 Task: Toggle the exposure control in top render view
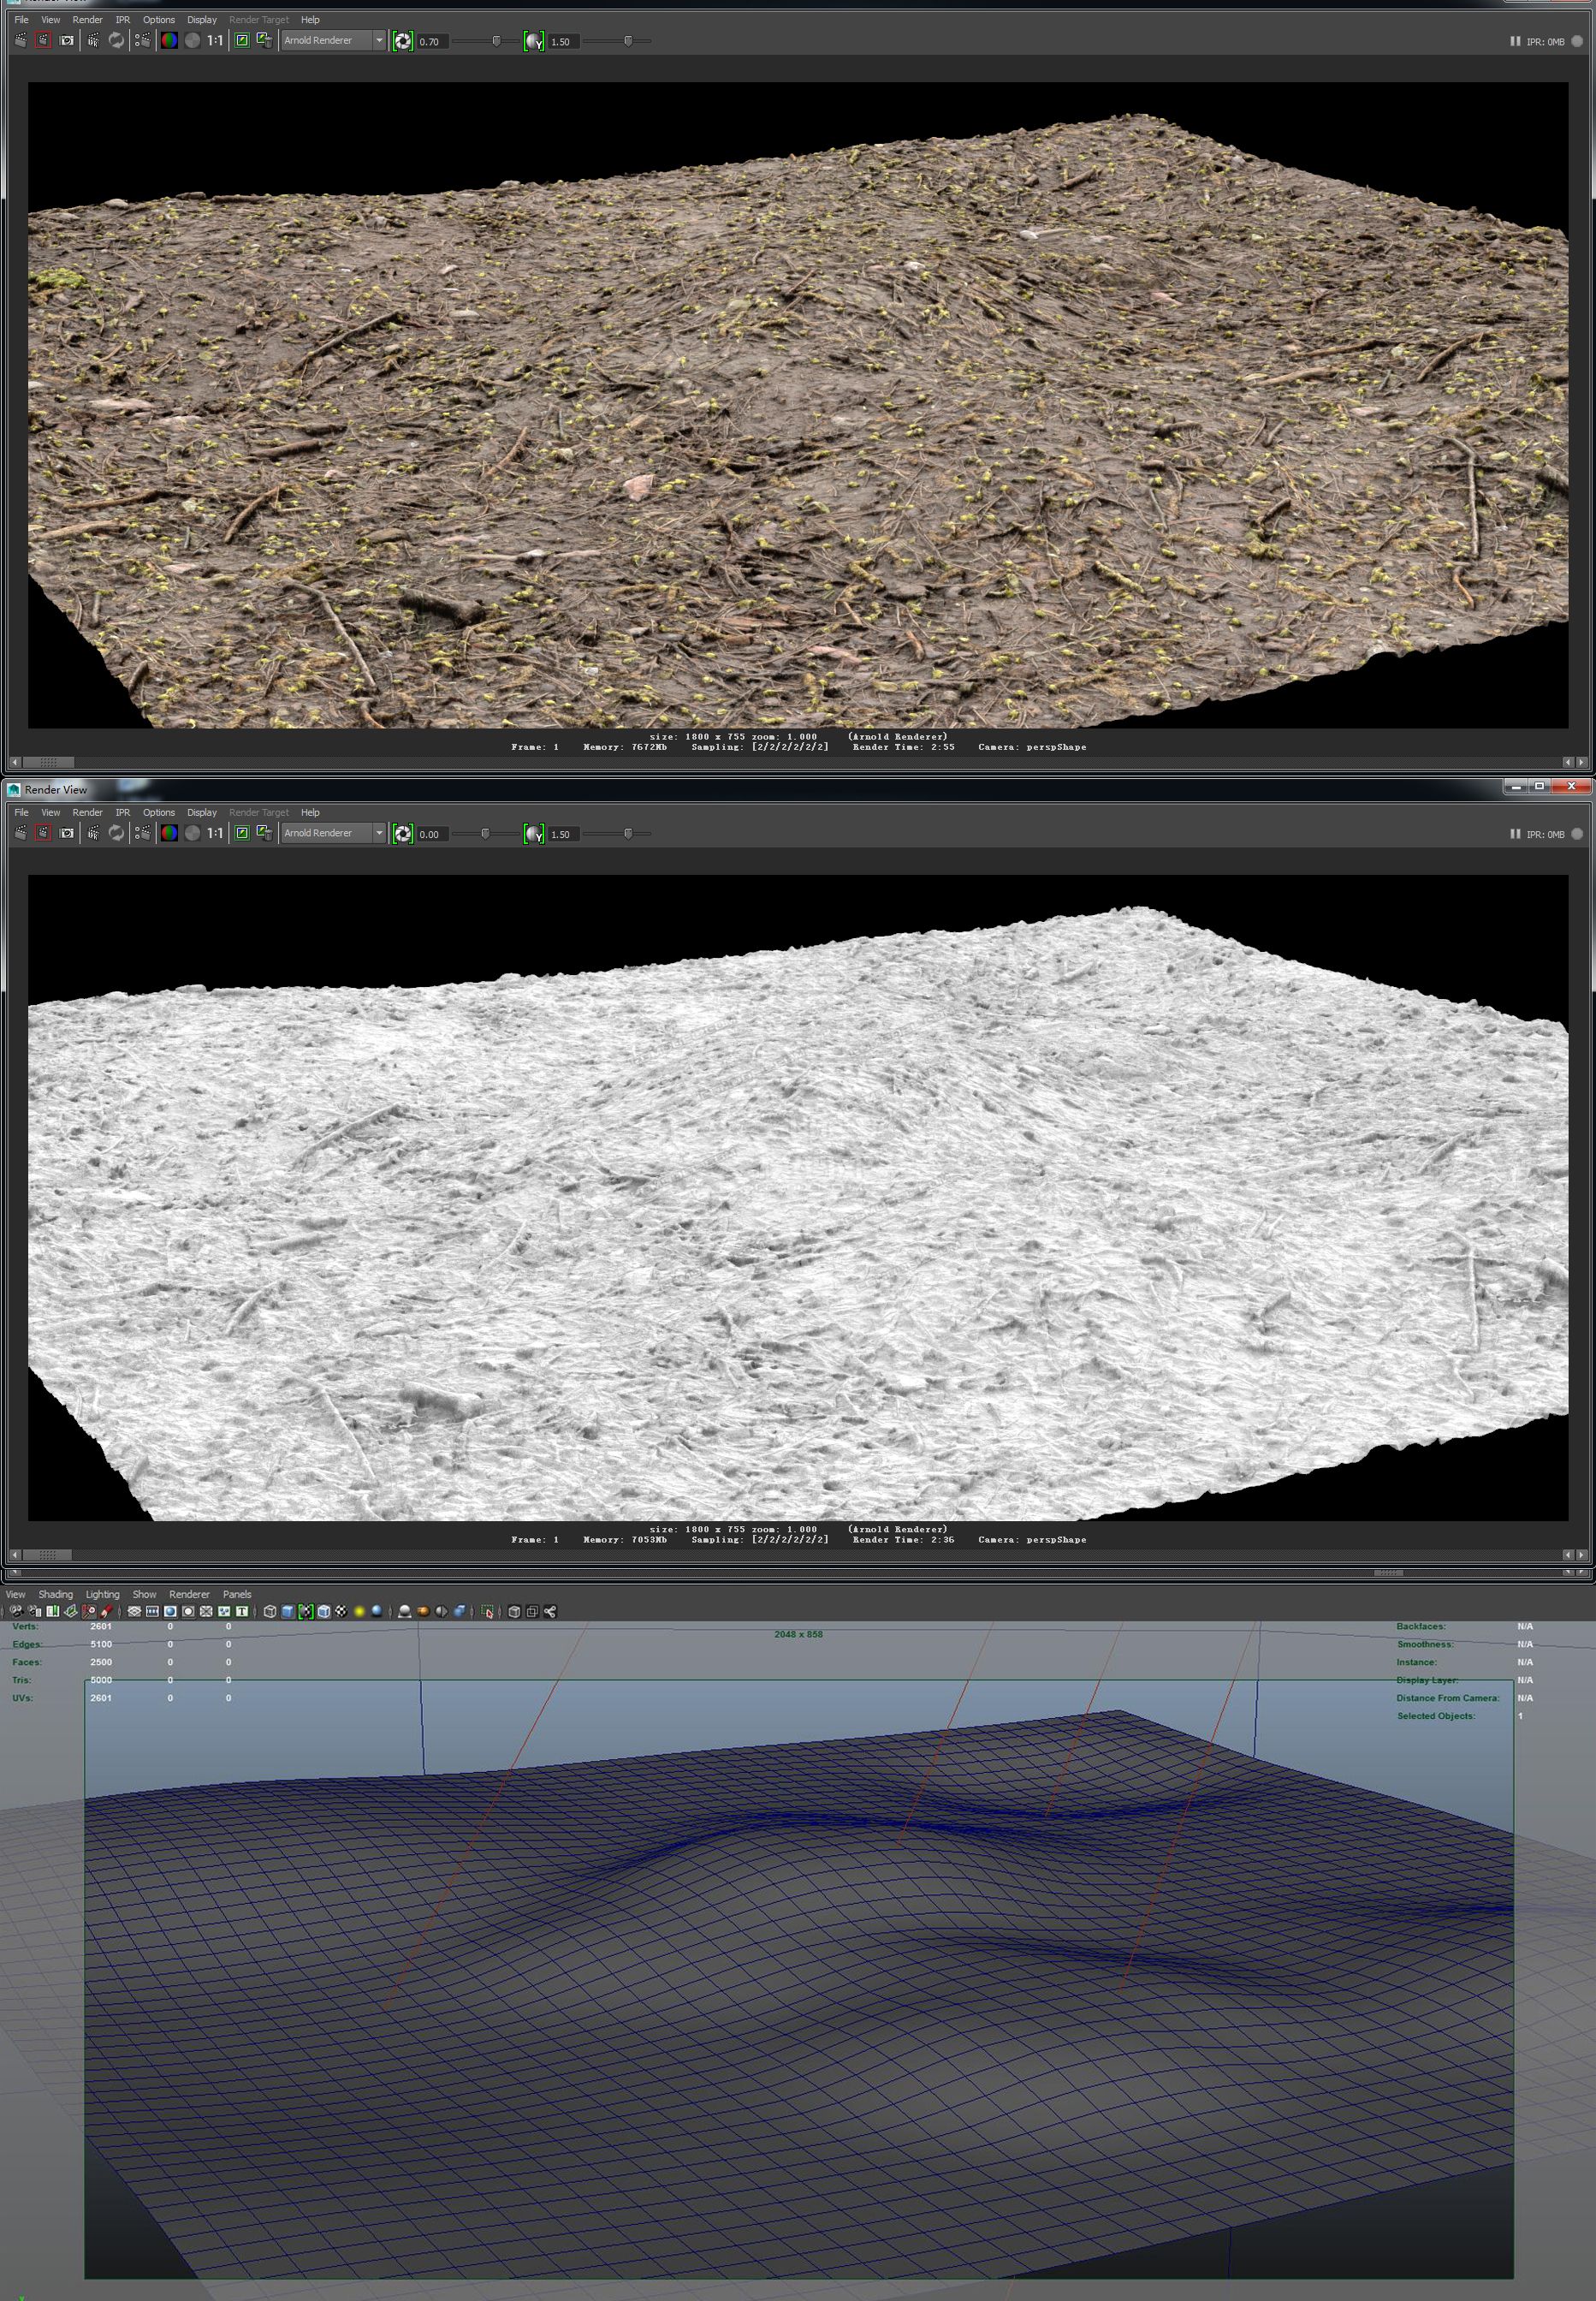click(402, 41)
